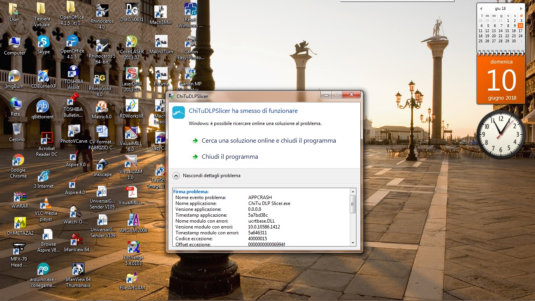Click the CorelLASER 2013.02 icon

click(x=132, y=42)
